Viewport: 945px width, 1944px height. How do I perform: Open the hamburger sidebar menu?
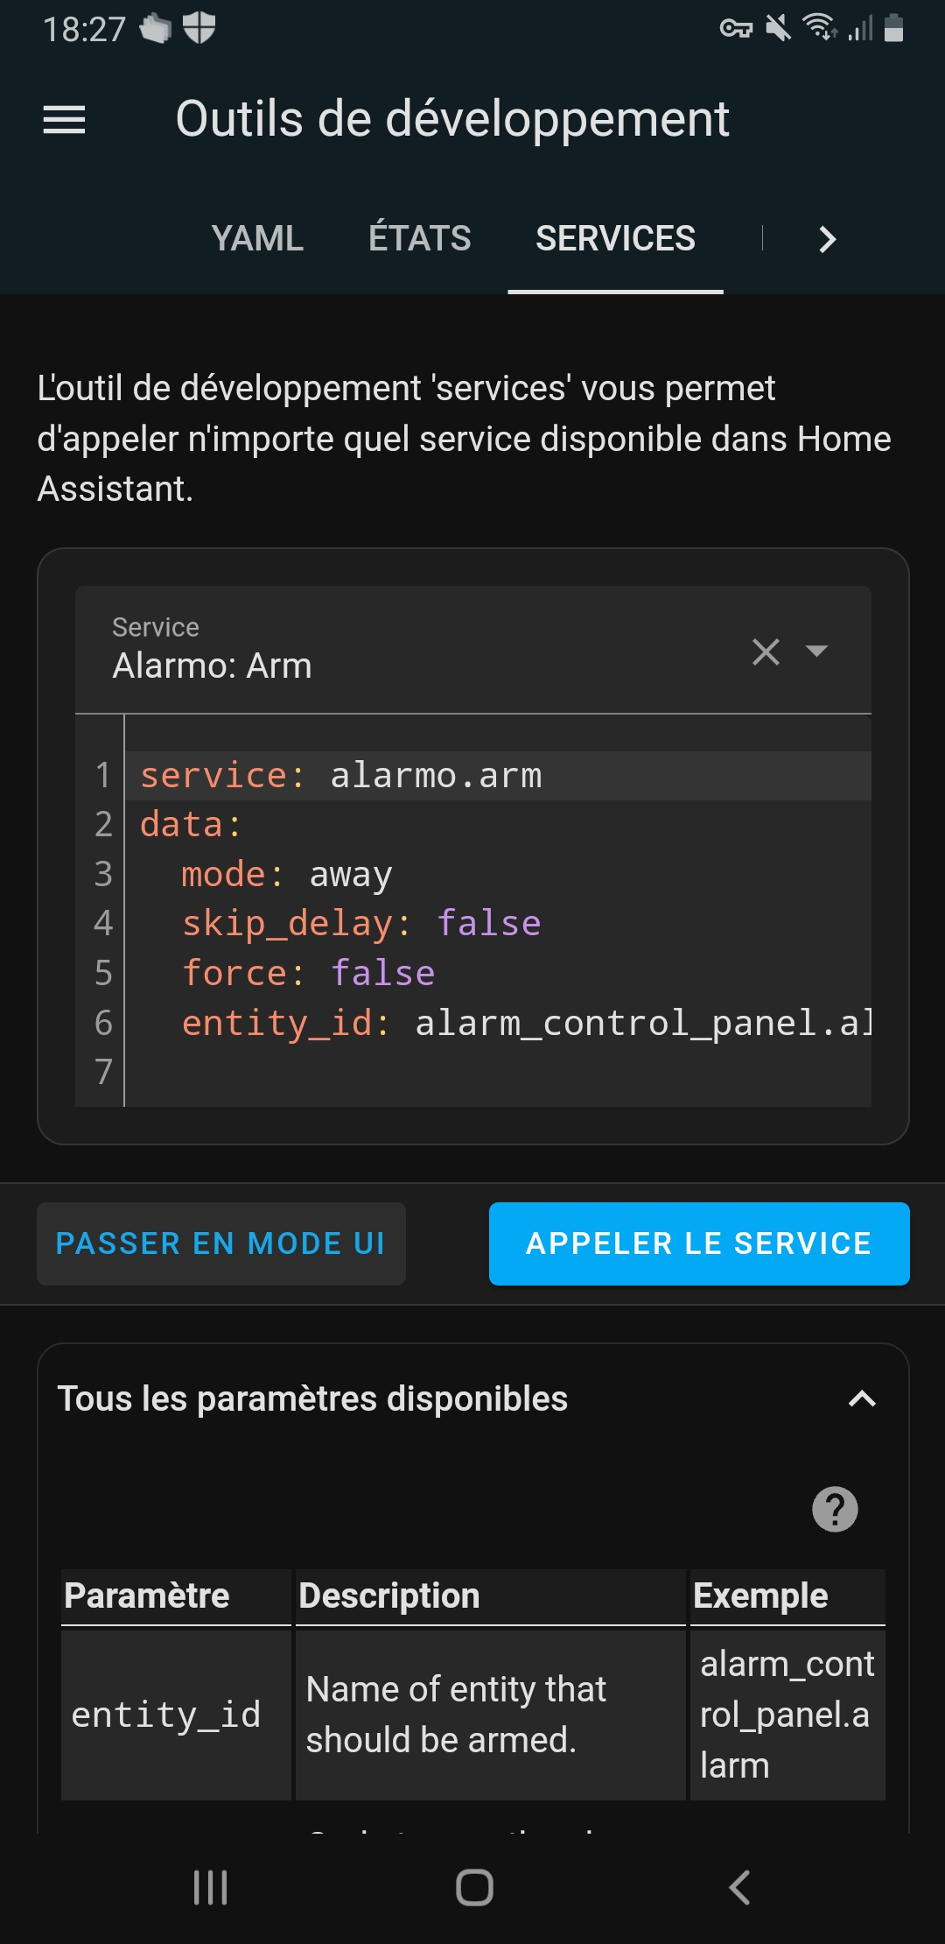click(64, 120)
